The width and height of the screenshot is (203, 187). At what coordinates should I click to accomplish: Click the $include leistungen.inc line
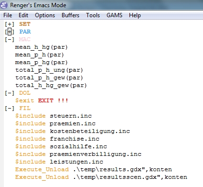(x=59, y=162)
